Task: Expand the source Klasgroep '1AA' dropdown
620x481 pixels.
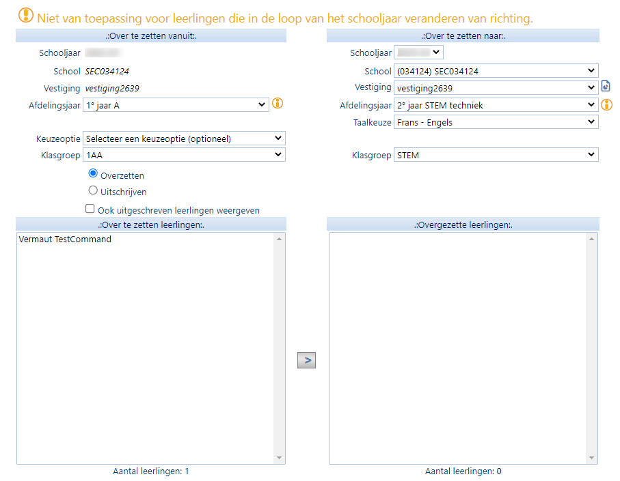Action: pyautogui.click(x=183, y=155)
